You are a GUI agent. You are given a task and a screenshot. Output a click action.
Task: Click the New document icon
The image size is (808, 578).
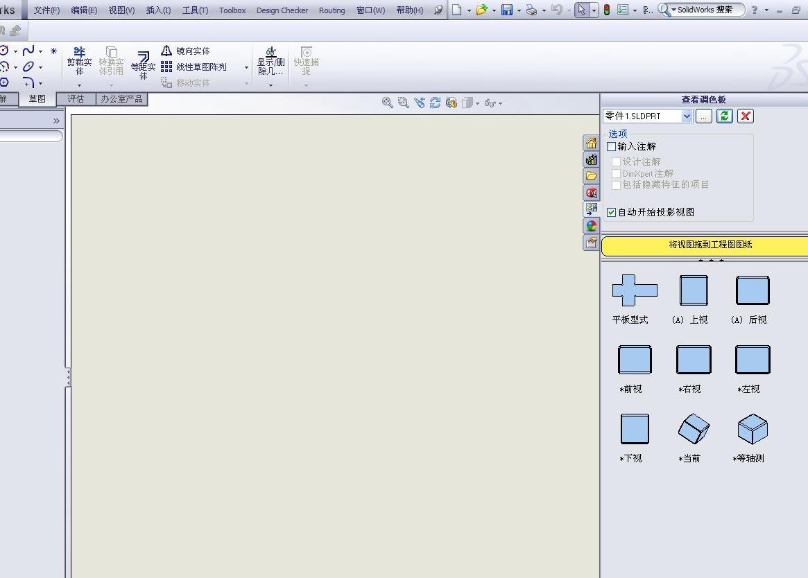pos(456,10)
